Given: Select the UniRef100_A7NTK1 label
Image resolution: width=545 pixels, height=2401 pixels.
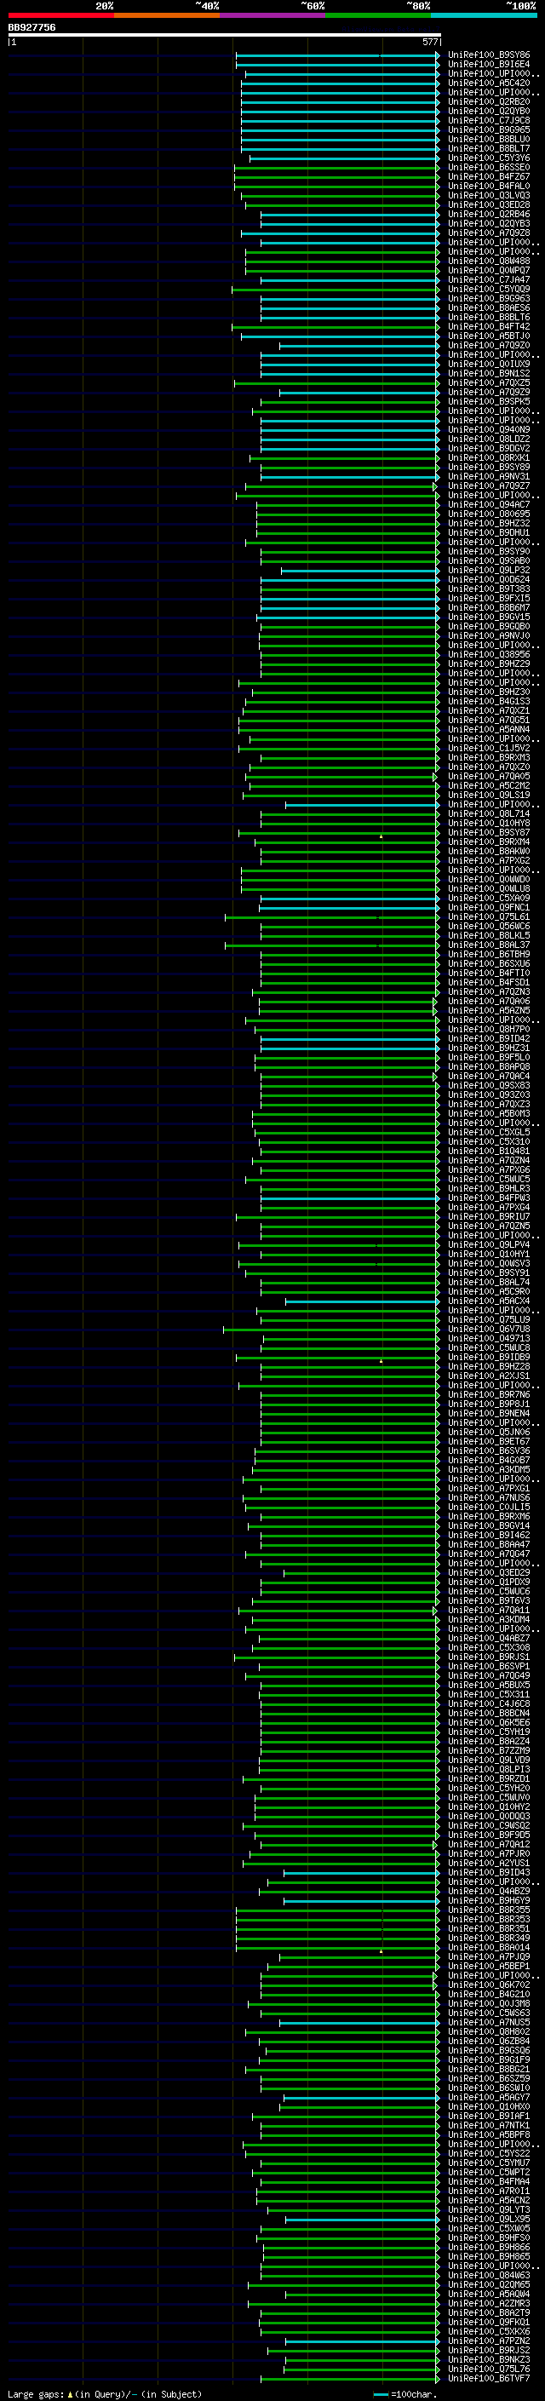Looking at the screenshot, I should (x=489, y=2125).
